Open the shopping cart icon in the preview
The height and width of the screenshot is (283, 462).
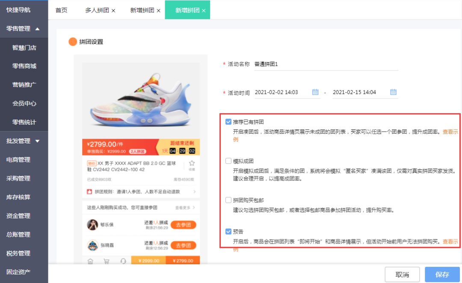tap(107, 260)
